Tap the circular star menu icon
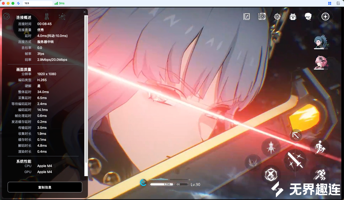This screenshot has height=200, width=344. pos(325,17)
